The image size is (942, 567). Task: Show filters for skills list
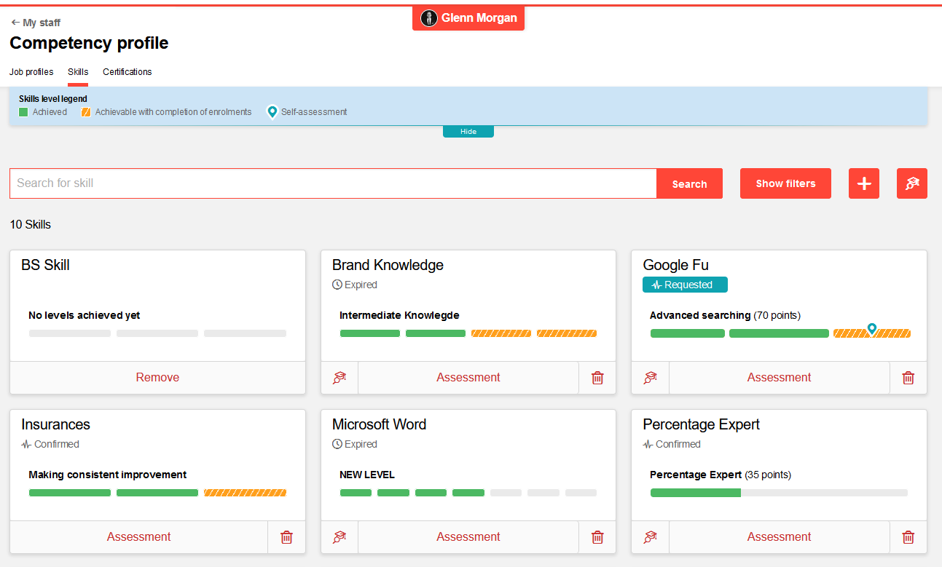coord(785,183)
